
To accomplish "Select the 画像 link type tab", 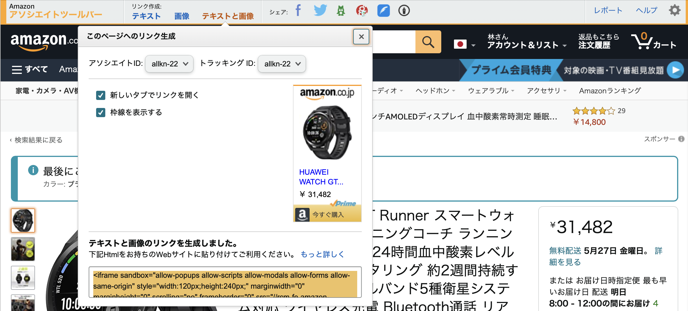I will pos(182,16).
